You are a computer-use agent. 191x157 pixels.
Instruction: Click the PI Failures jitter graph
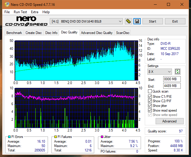click(76, 108)
